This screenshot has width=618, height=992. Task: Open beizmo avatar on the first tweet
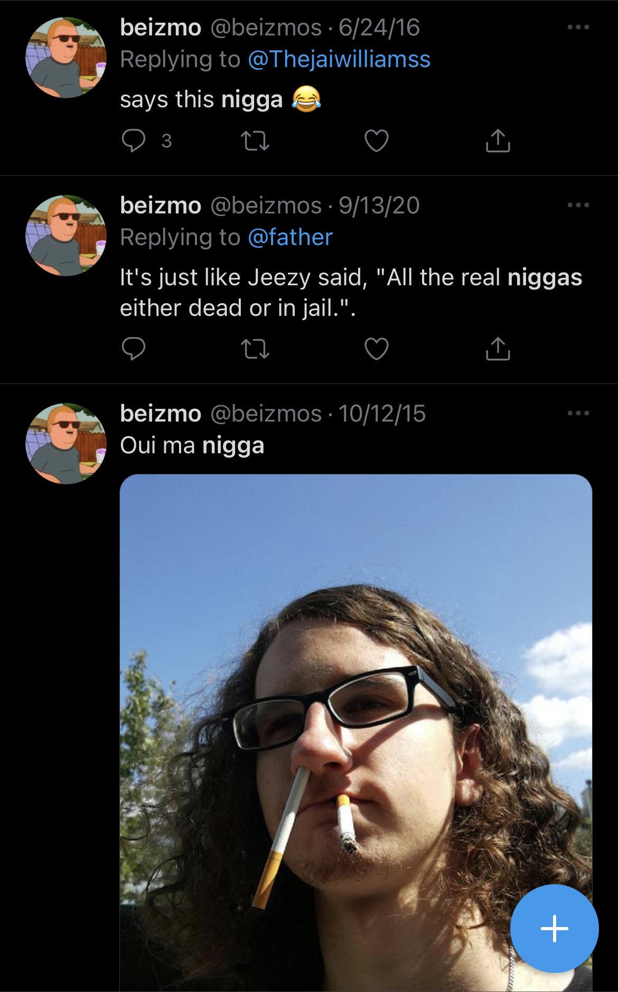(x=66, y=58)
